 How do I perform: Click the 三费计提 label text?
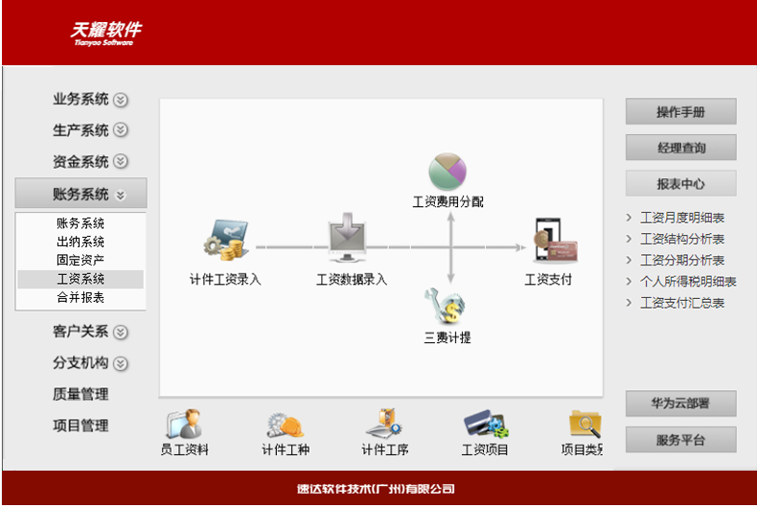[447, 337]
